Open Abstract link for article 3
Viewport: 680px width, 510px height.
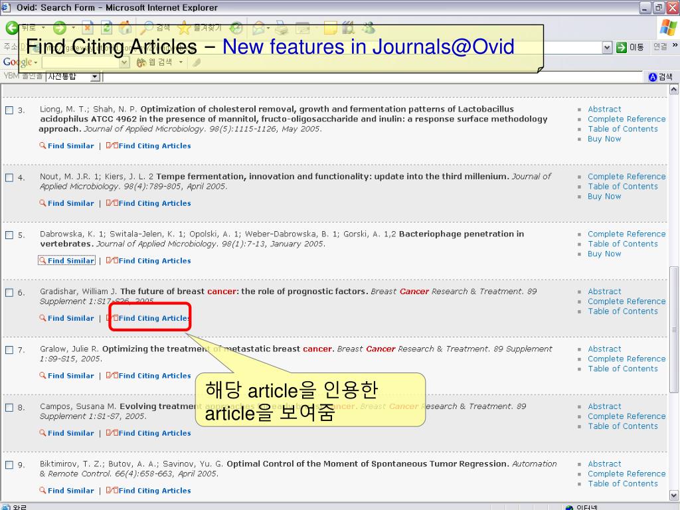[x=604, y=110]
